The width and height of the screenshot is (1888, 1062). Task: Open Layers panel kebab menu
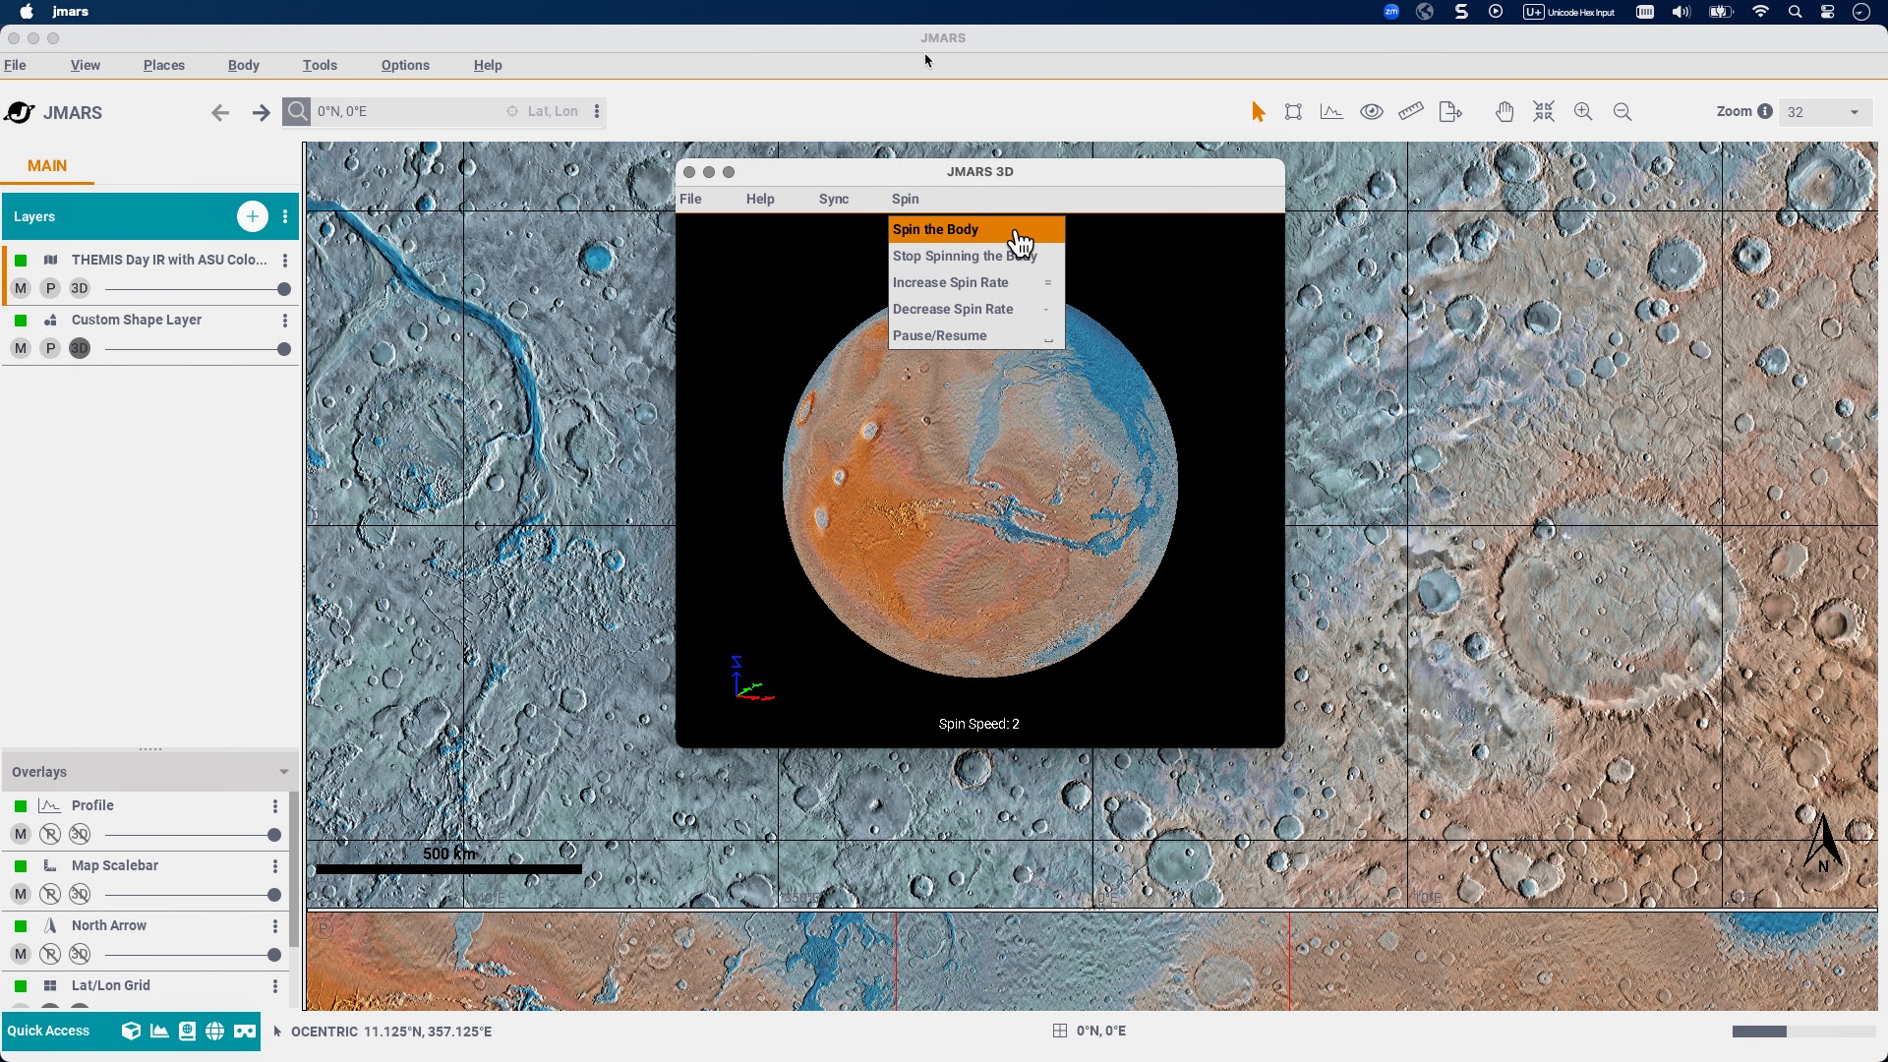coord(285,216)
